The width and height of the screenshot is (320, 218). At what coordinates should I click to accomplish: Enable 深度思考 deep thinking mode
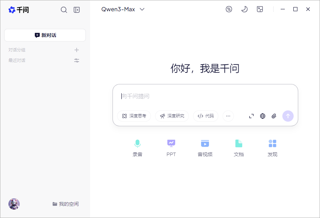[134, 116]
